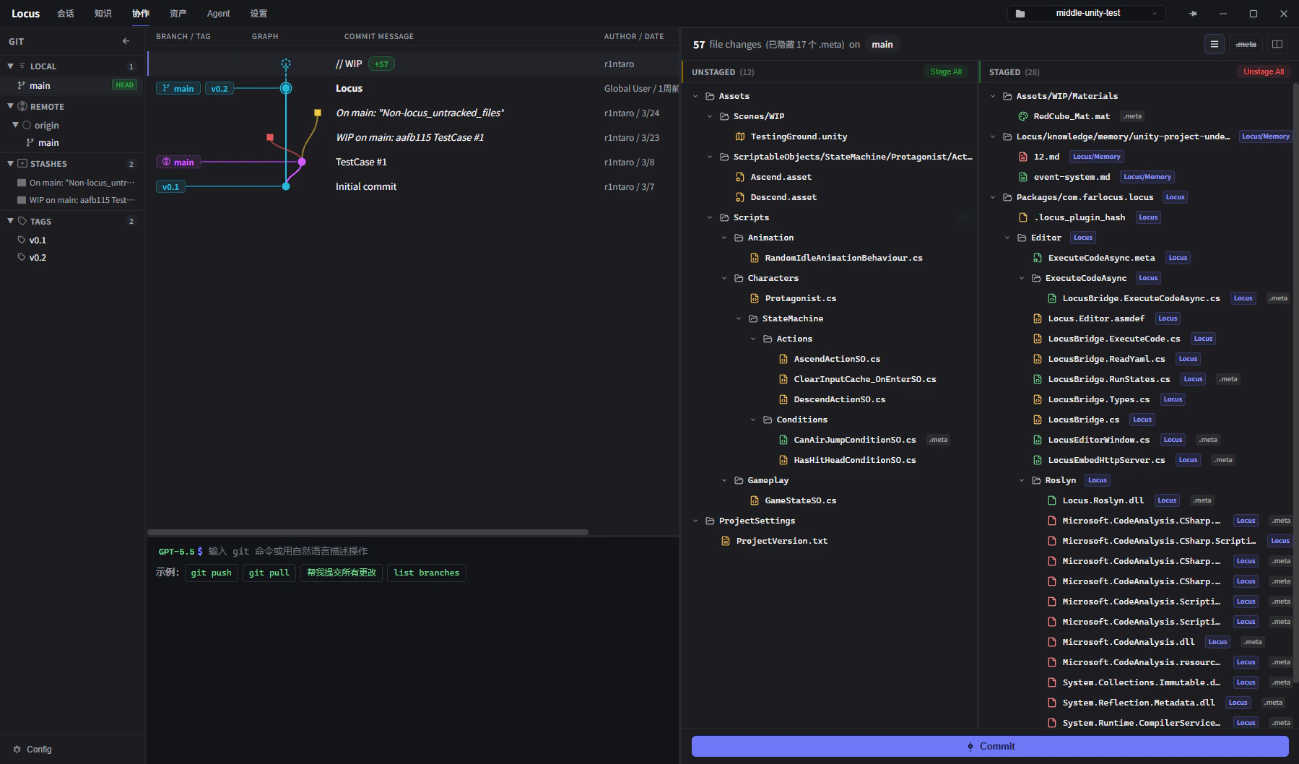Click the list branches example chip
This screenshot has height=764, width=1299.
pyautogui.click(x=427, y=573)
